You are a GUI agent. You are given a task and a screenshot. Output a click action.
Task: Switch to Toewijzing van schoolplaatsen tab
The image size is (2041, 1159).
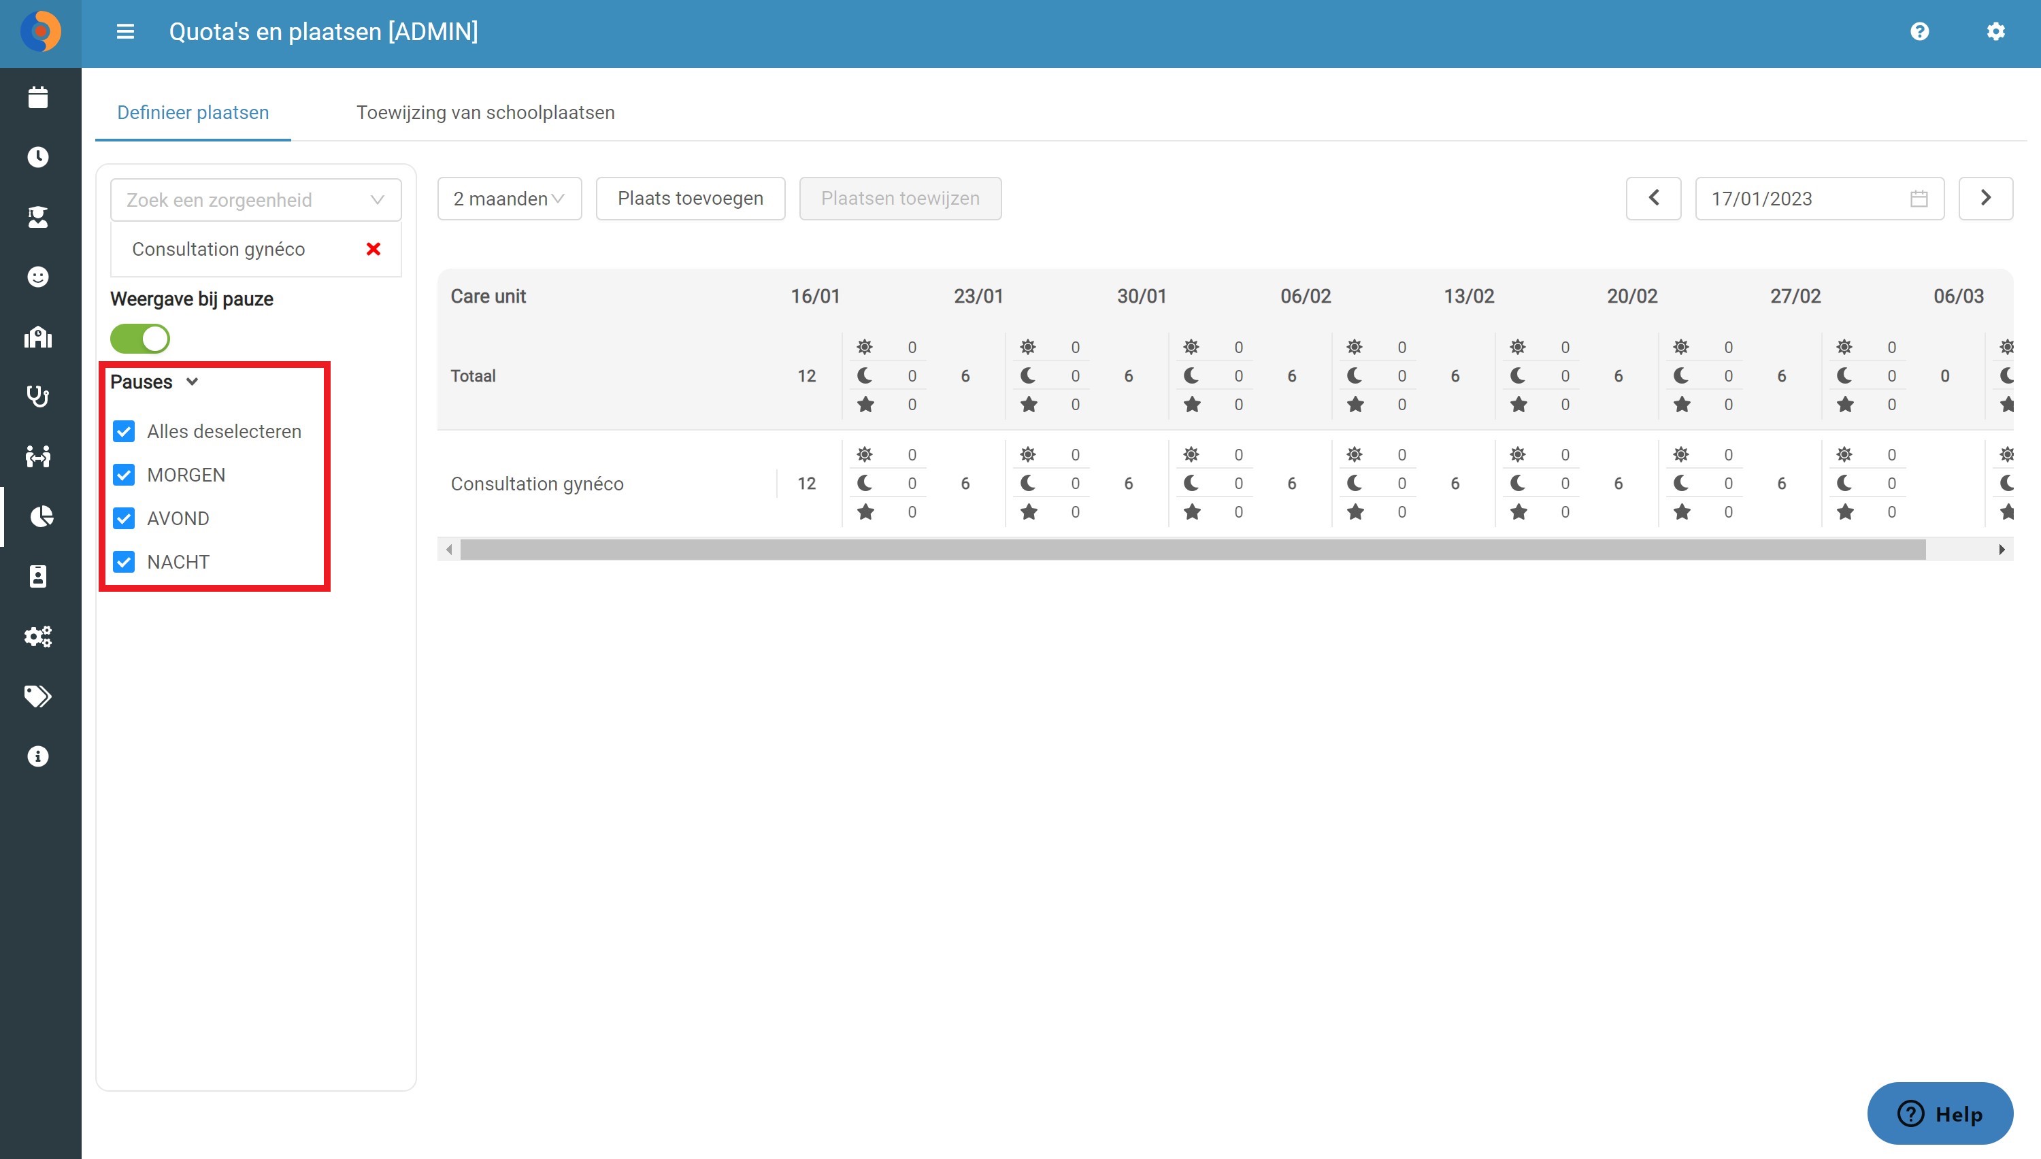(486, 112)
